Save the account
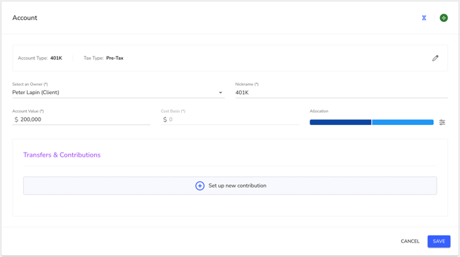The image size is (460, 257). [x=439, y=241]
